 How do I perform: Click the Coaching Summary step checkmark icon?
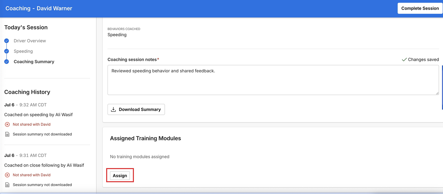tap(7, 62)
